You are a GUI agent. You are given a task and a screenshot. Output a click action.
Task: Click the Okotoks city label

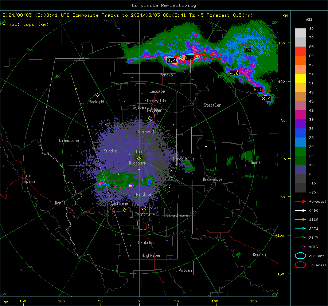[146, 242]
